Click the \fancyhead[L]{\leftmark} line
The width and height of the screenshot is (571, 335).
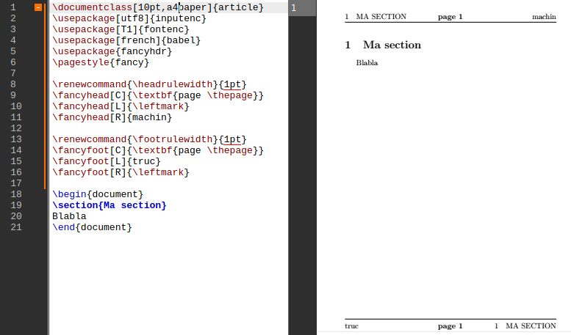coord(121,106)
